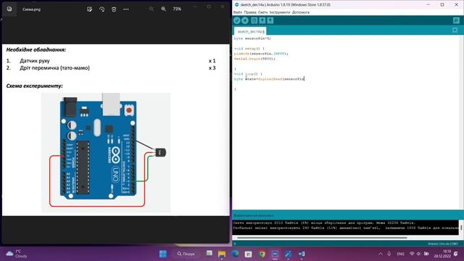Expand the tab options dropdown in Arduino
464x261 pixels.
(455, 30)
